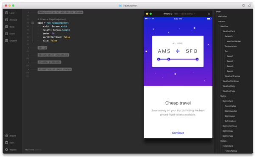Click the AMS to SFO flight card
Image resolution: width=255 pixels, height=157 pixels.
(178, 51)
